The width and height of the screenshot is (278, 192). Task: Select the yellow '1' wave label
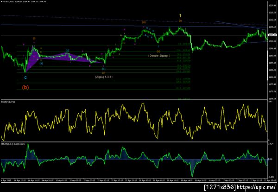pos(180,16)
